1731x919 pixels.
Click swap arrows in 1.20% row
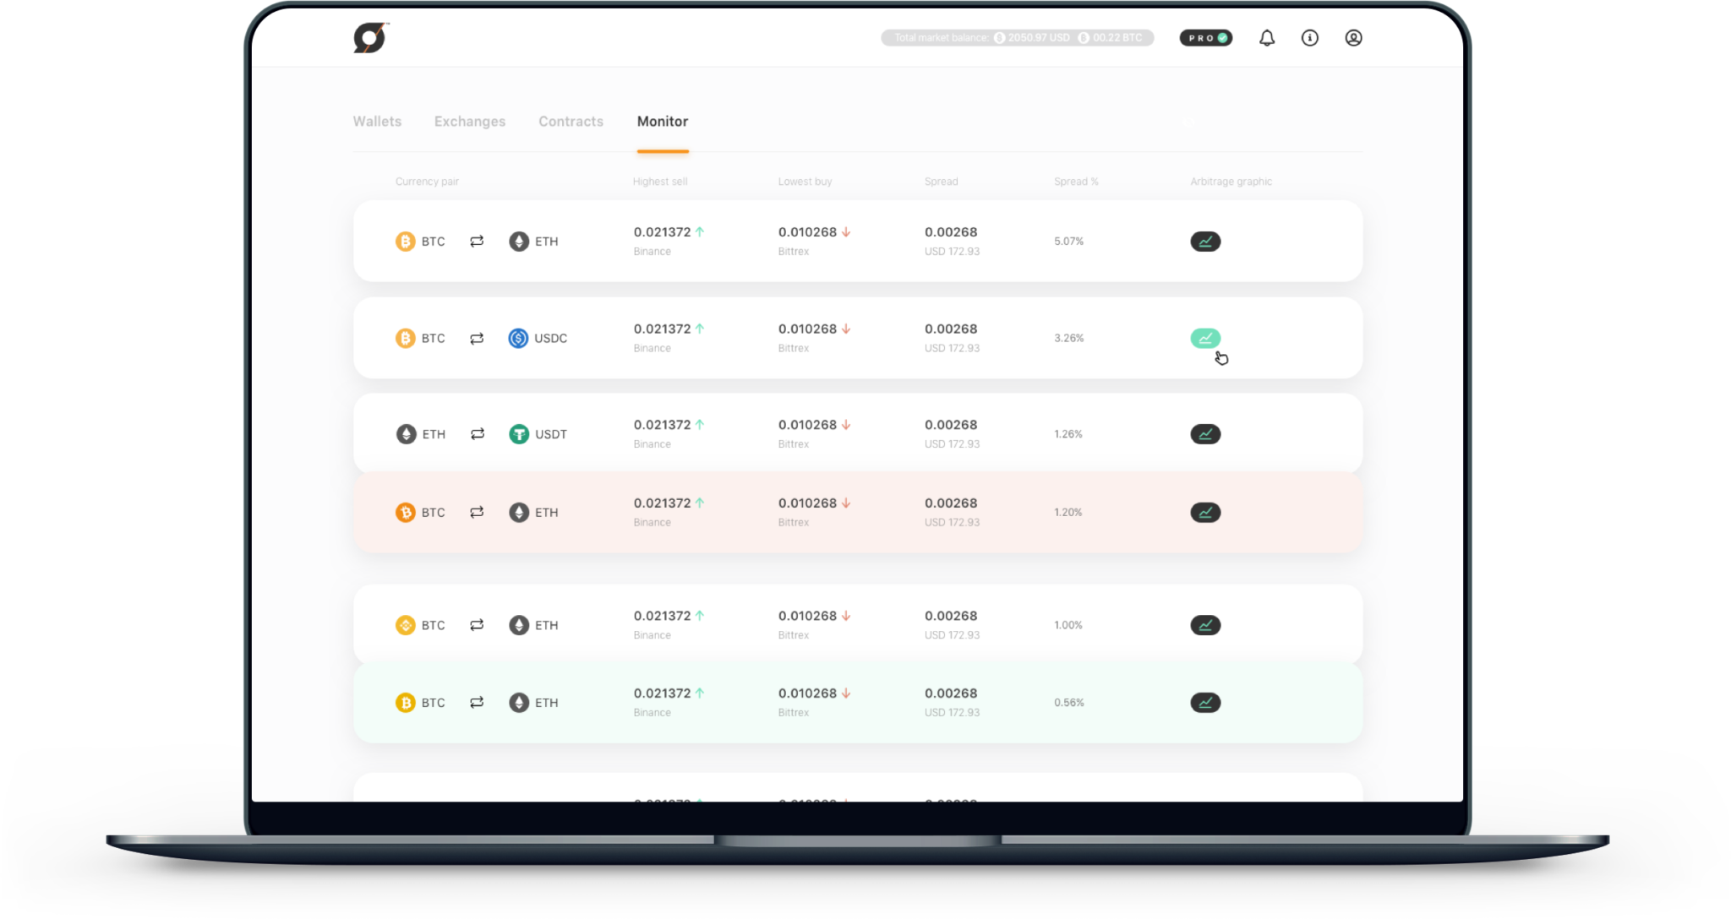coord(477,513)
